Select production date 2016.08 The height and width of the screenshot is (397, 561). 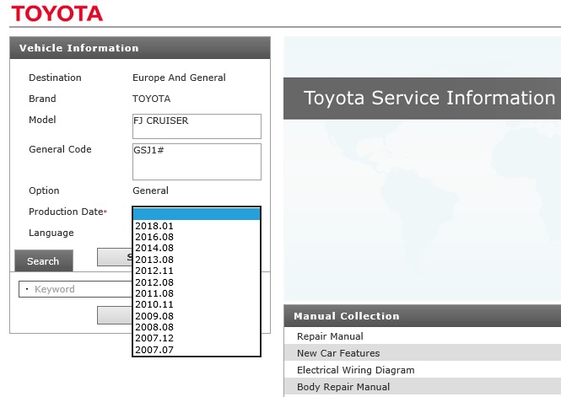click(x=196, y=237)
